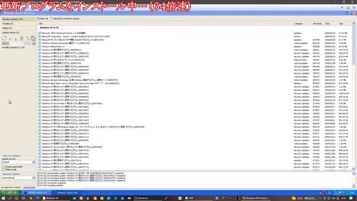Screen dimensions: 357x201
Task: Open the XP Start button
Action: (x=10, y=193)
